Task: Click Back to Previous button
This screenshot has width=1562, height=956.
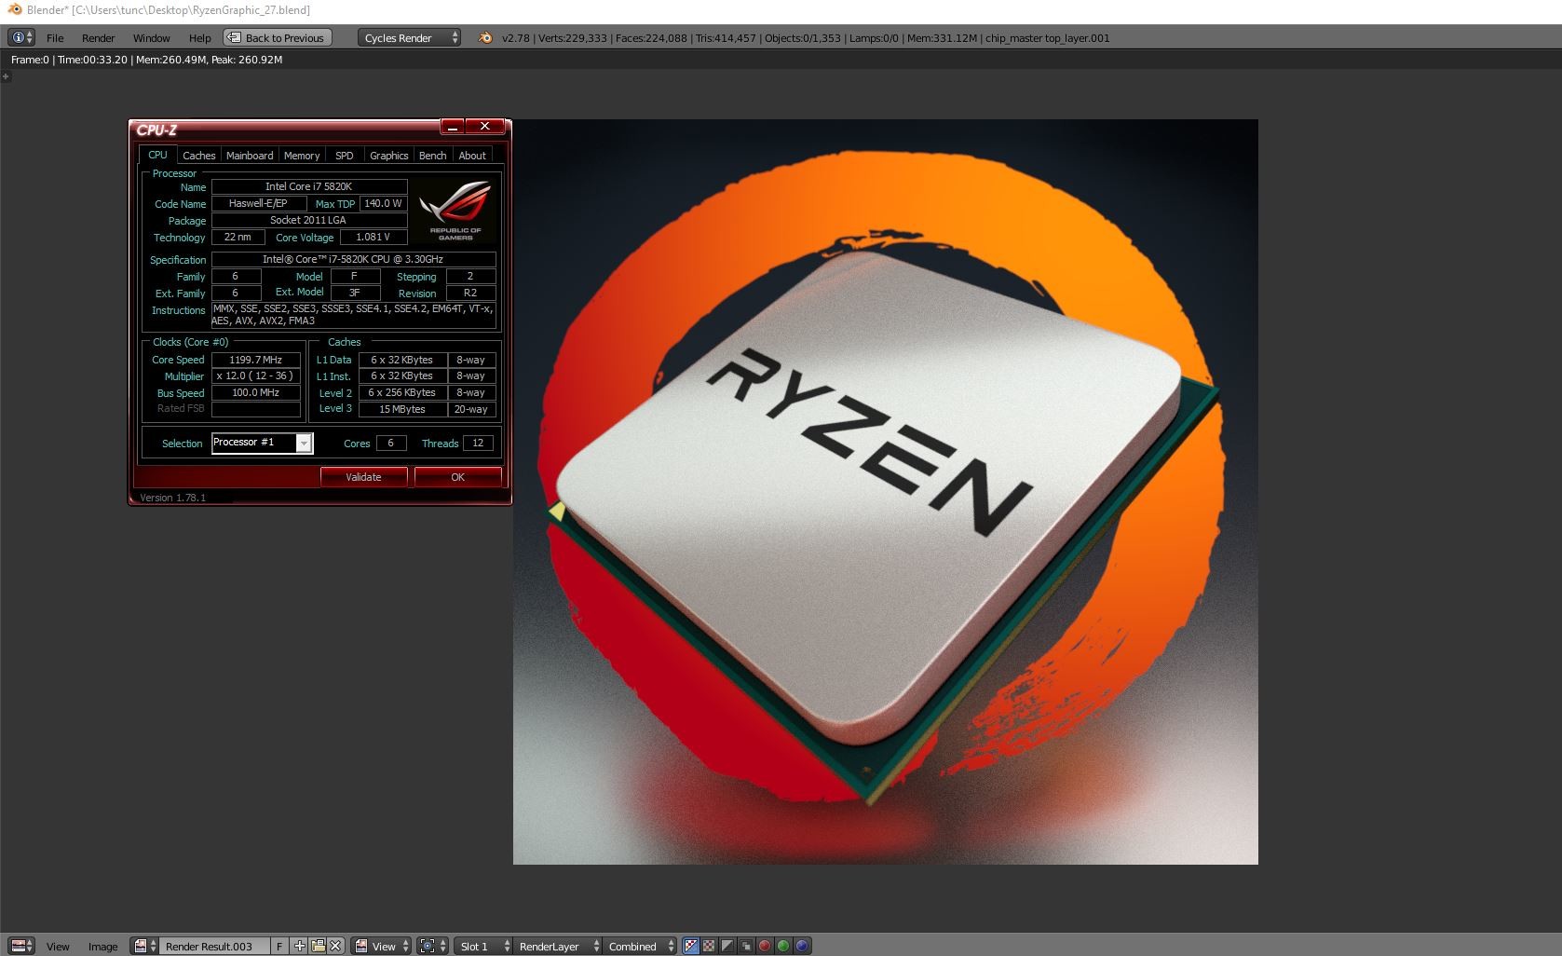Action: point(276,38)
